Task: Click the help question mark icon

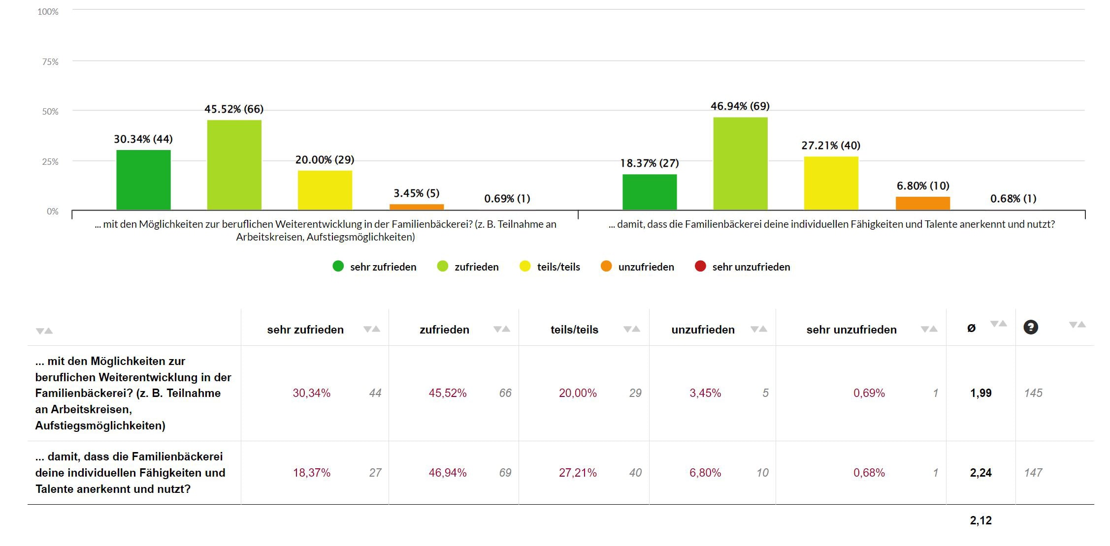Action: click(1030, 327)
